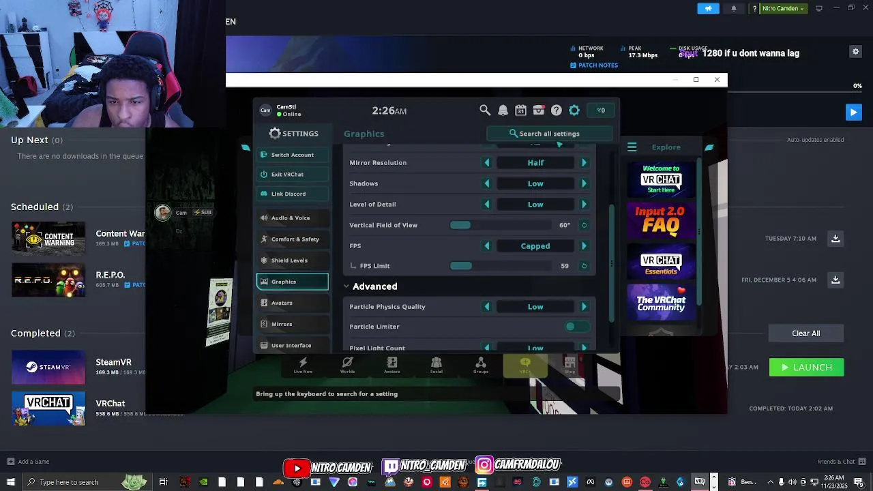The width and height of the screenshot is (873, 491).
Task: Toggle the Particle Limiter switch
Action: (x=579, y=327)
